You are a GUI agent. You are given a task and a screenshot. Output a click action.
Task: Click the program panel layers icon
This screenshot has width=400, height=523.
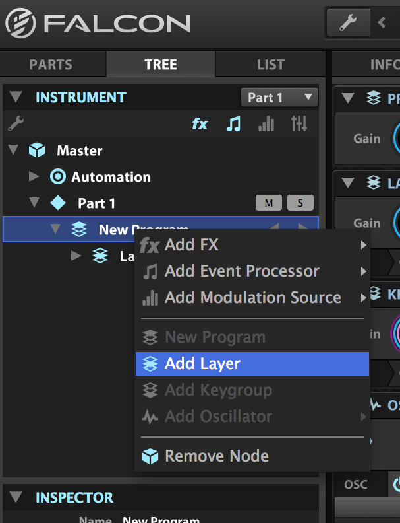(374, 98)
